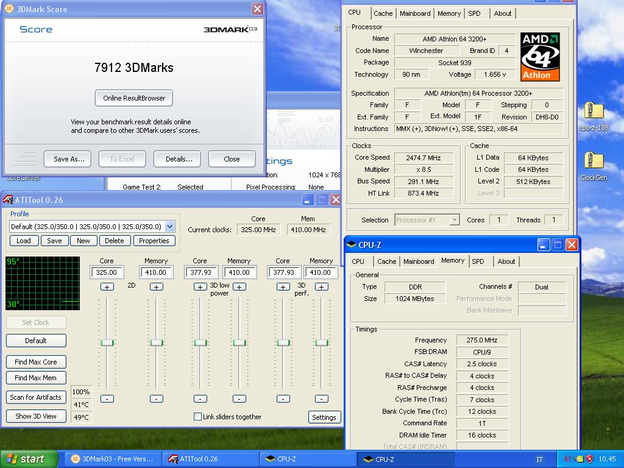Click Find Max Mem button
Viewport: 624px width, 468px height.
click(36, 378)
